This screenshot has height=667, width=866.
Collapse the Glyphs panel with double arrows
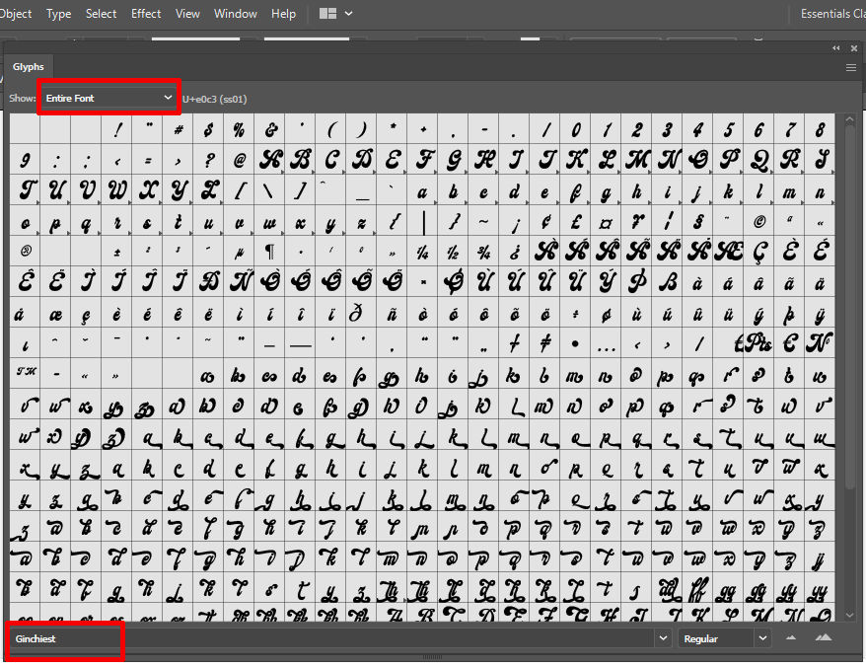click(836, 48)
